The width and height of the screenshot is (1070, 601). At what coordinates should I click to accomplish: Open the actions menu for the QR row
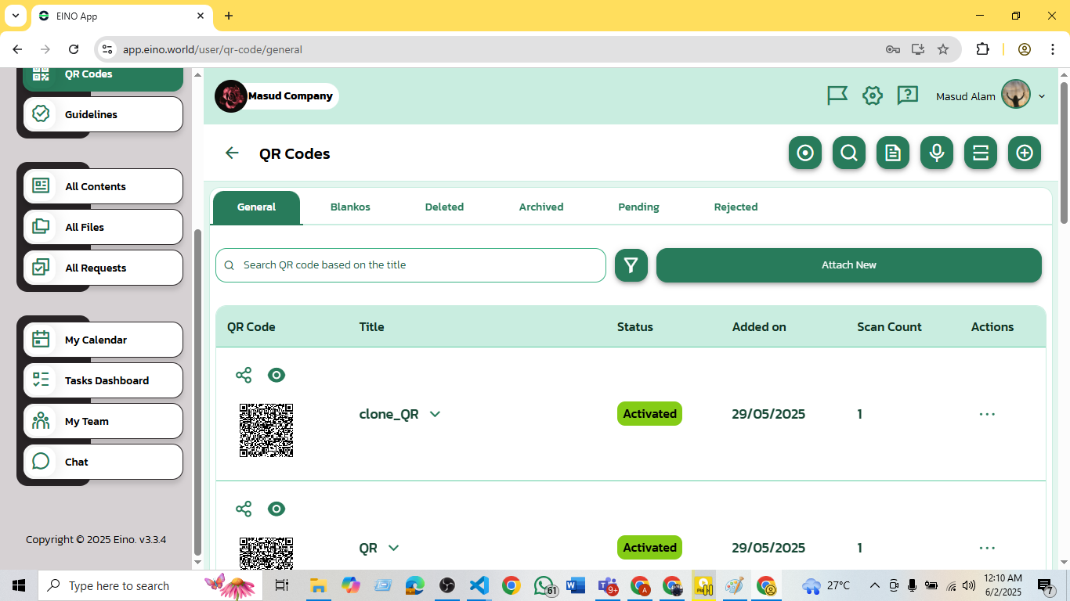(987, 548)
